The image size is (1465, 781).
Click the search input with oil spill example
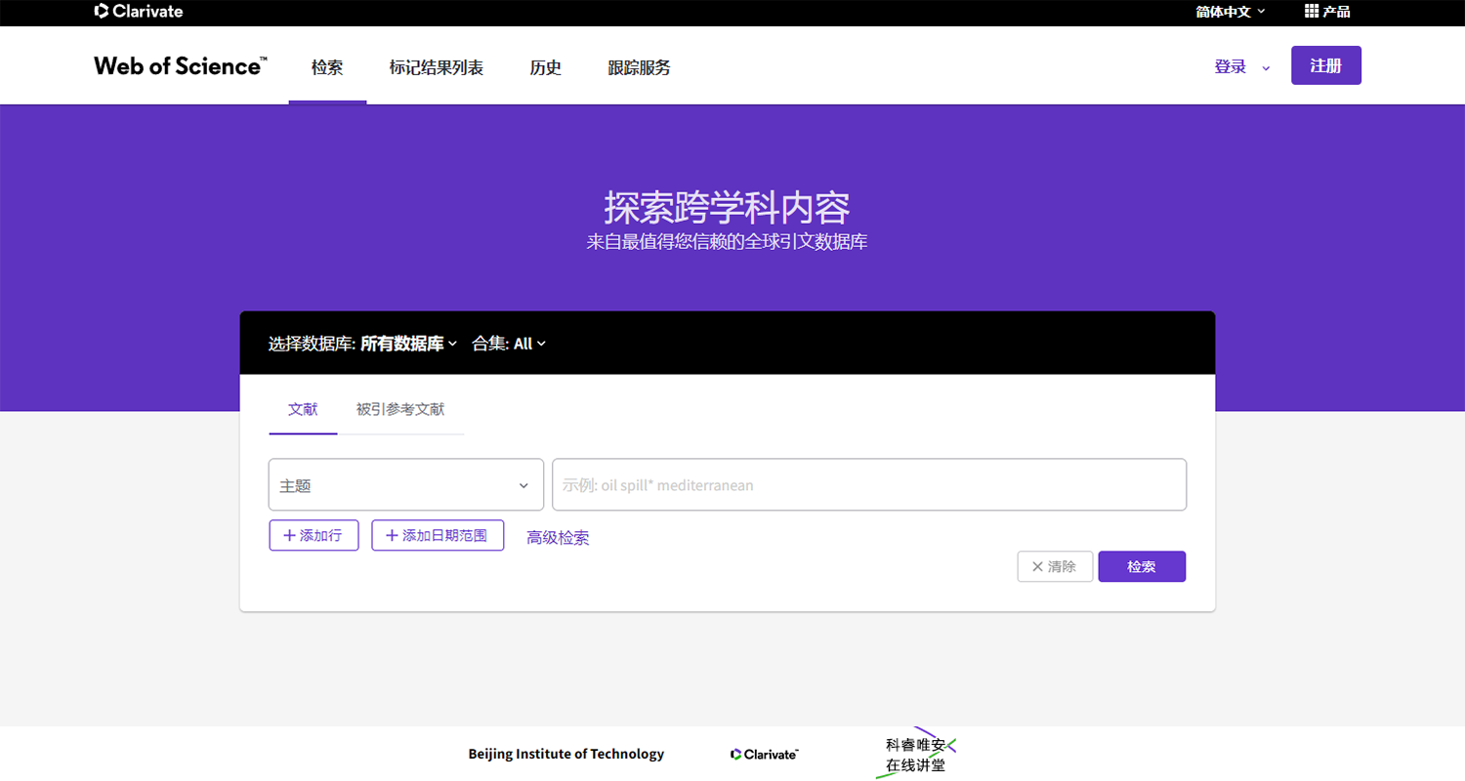pyautogui.click(x=869, y=485)
